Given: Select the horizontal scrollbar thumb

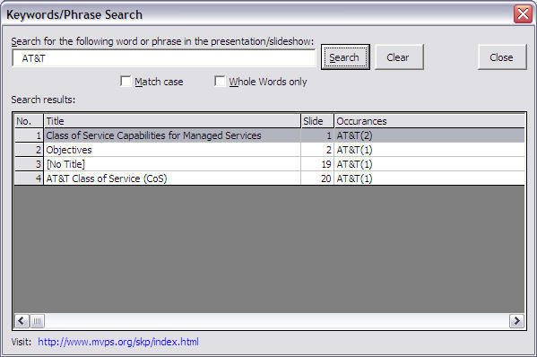Looking at the screenshot, I should [x=38, y=321].
